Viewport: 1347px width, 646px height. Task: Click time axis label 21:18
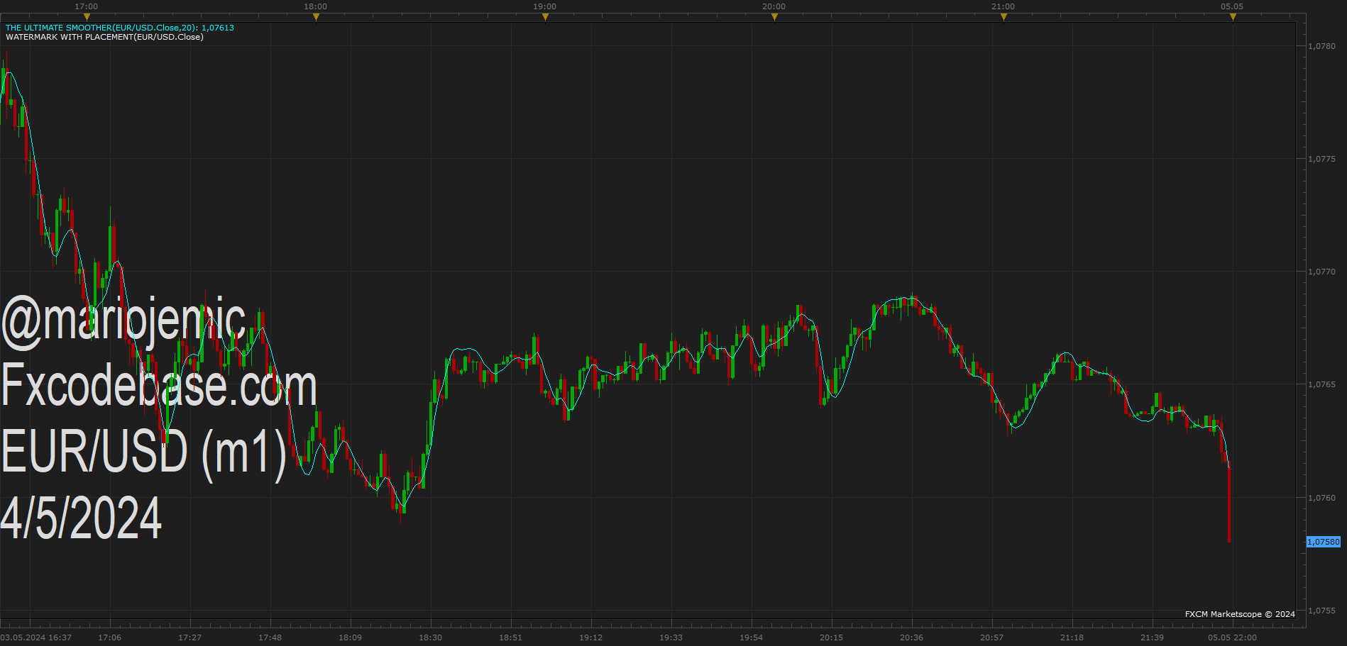click(x=1072, y=637)
